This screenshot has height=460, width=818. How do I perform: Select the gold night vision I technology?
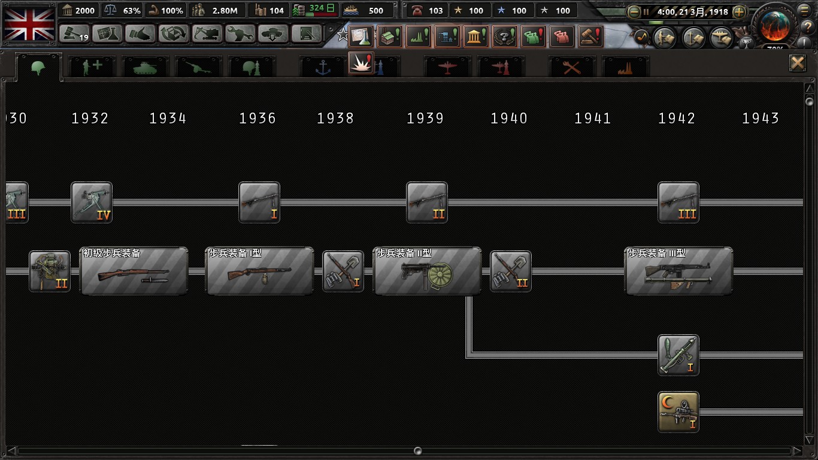click(678, 412)
